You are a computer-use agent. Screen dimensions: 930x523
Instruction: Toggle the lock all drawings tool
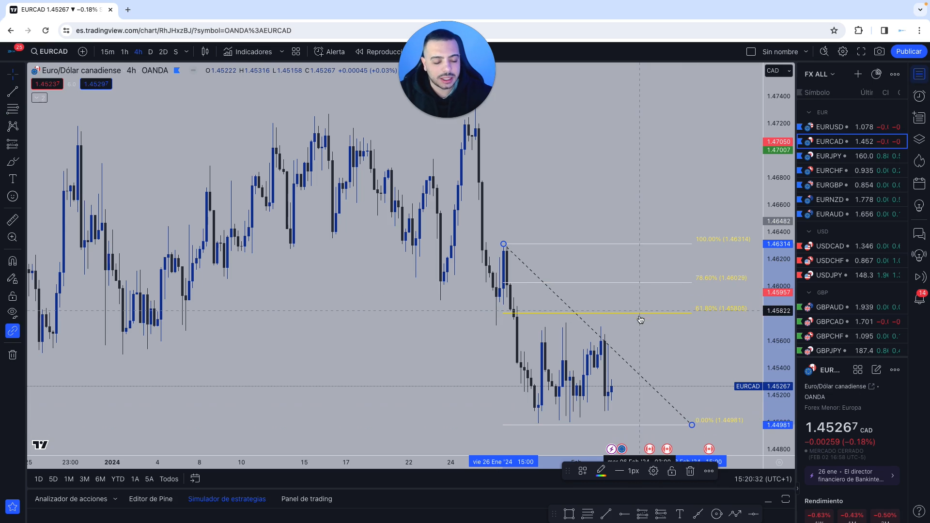(13, 296)
